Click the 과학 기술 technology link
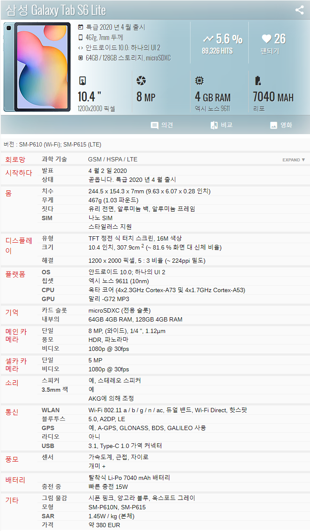 pyautogui.click(x=54, y=159)
